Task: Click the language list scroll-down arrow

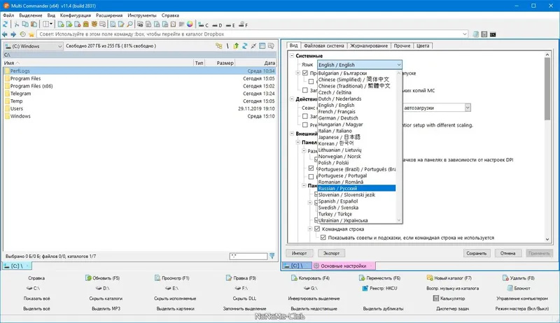Action: (399, 220)
